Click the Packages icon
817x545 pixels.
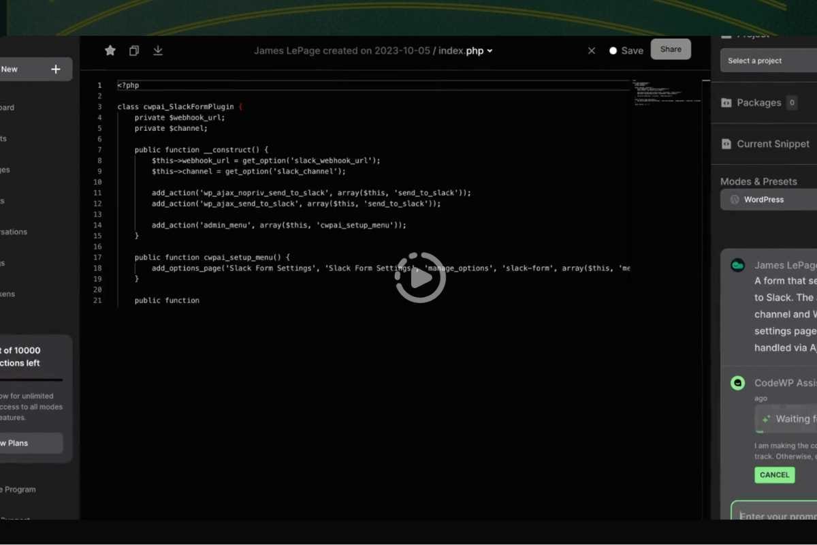click(726, 103)
